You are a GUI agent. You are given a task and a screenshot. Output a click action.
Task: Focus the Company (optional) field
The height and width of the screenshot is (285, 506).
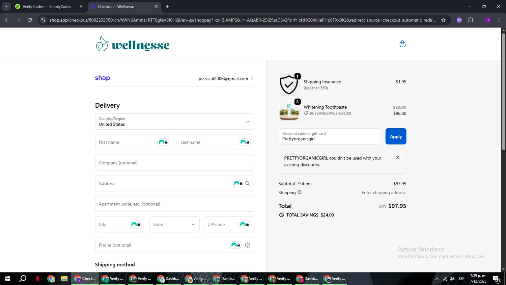(174, 163)
